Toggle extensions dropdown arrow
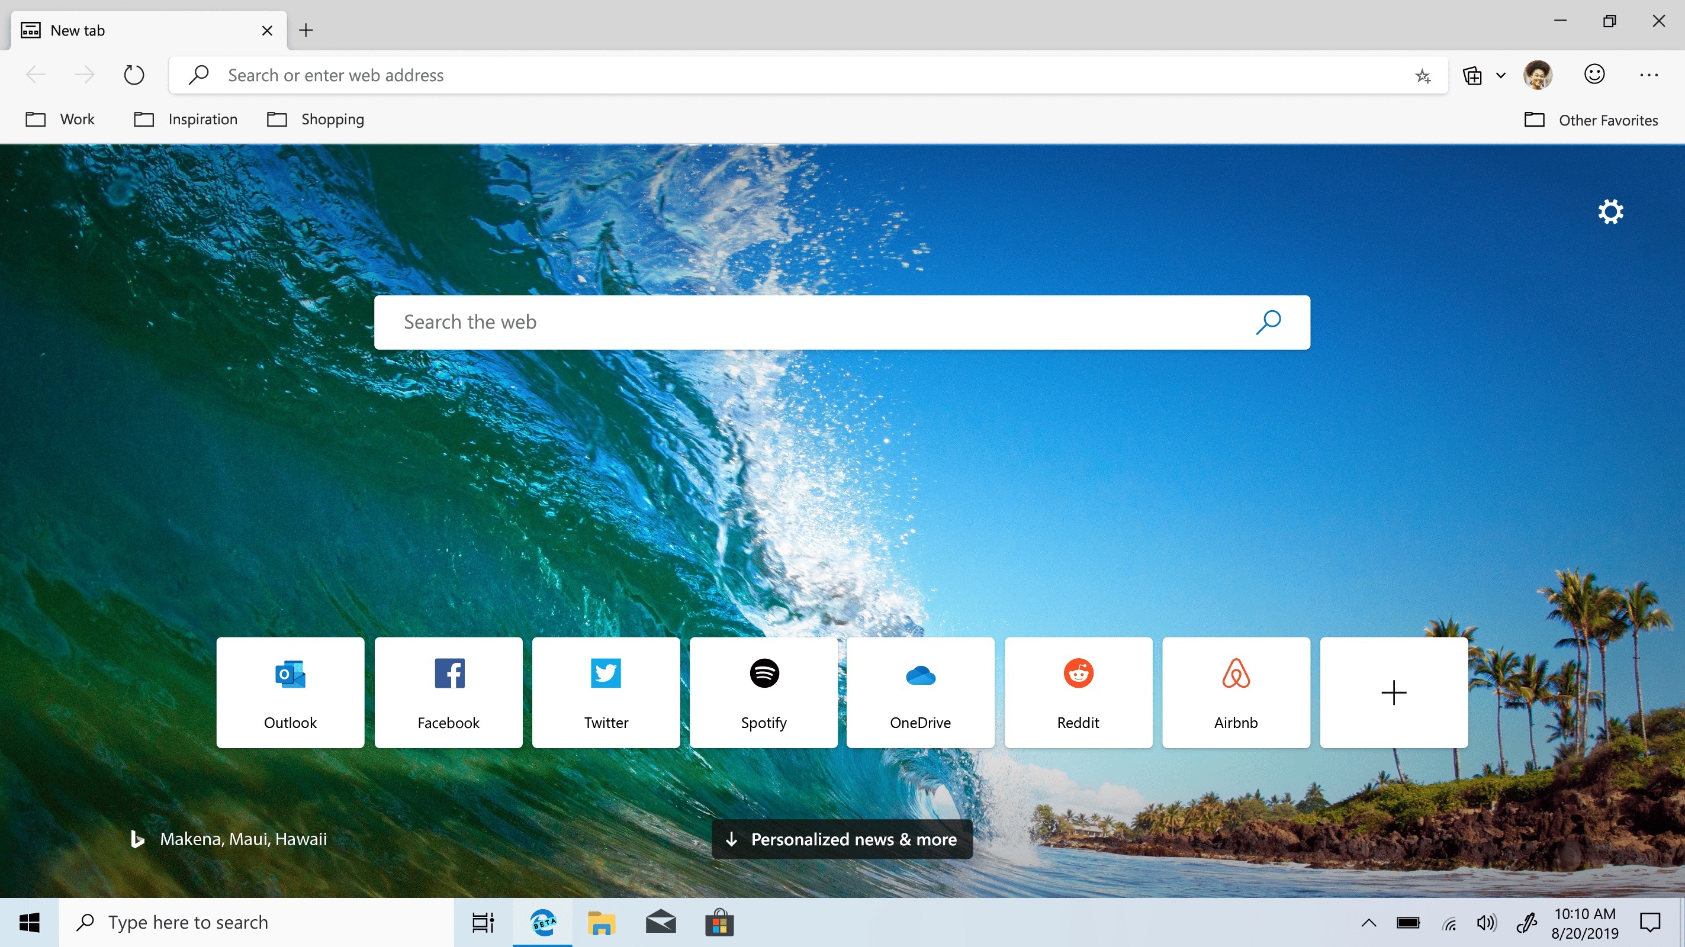1685x947 pixels. [1500, 75]
